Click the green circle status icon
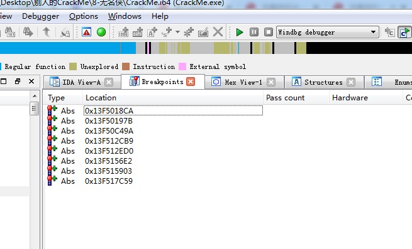 click(101, 32)
